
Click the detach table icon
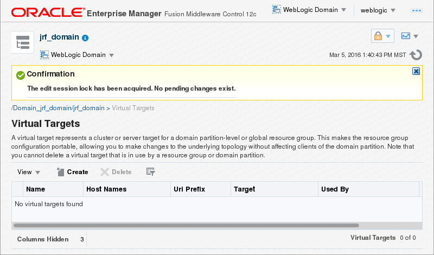[151, 172]
